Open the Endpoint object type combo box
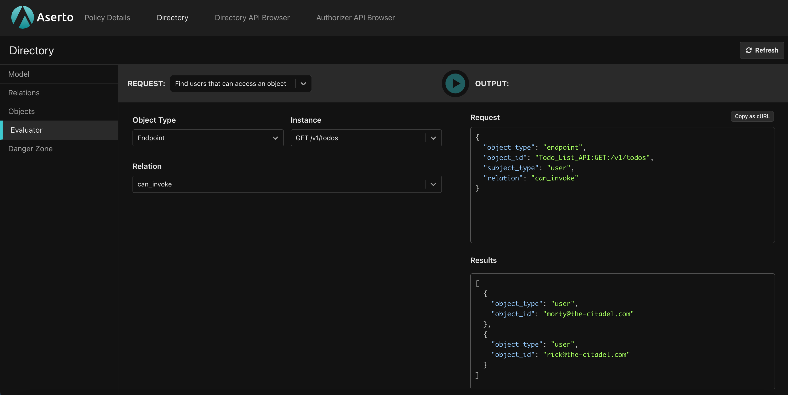The image size is (788, 395). (208, 138)
